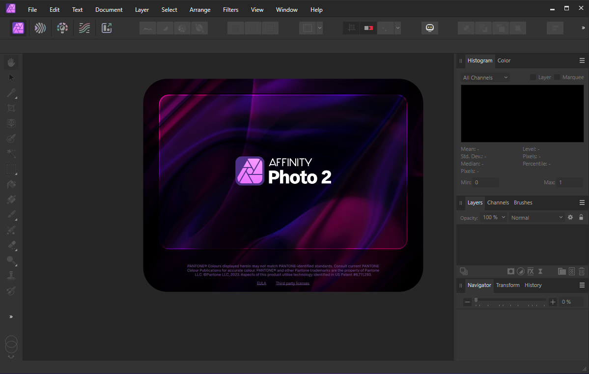Click the layer settings gear button

coord(570,217)
